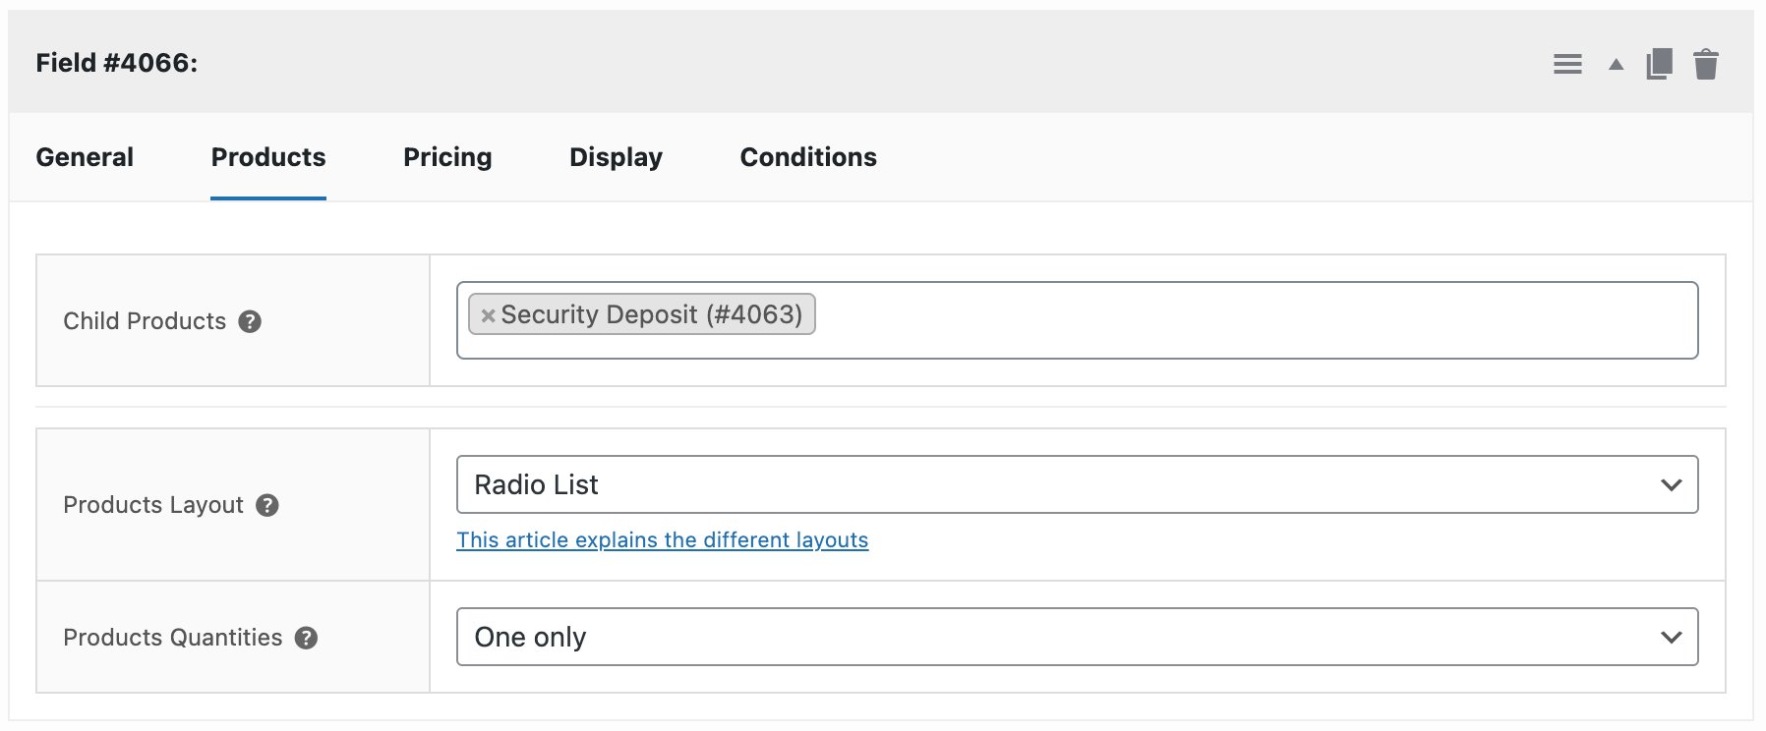
Task: Open the Products Layout help tooltip icon
Action: (266, 507)
